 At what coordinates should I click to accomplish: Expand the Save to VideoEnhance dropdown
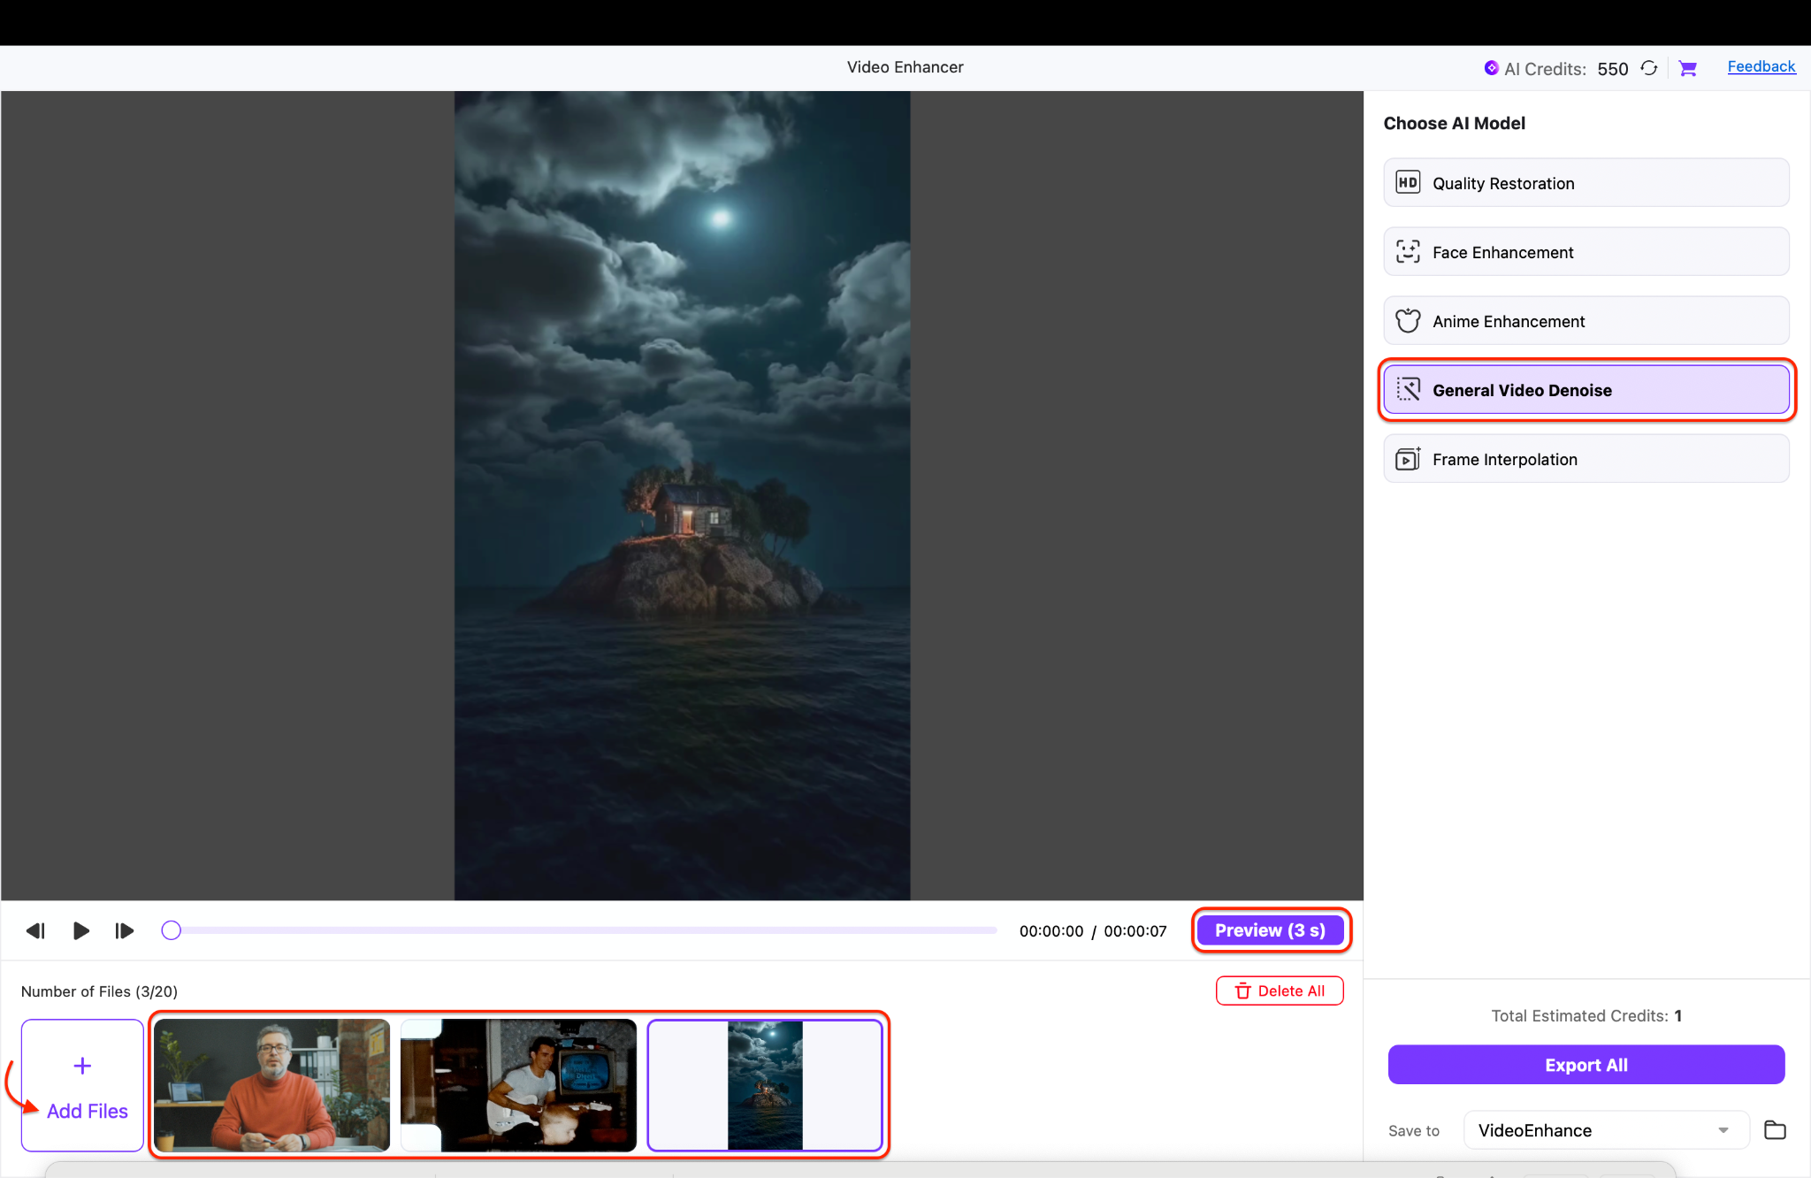[1723, 1130]
